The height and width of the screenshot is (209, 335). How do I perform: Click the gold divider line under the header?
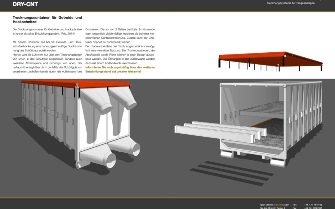click(x=167, y=11)
